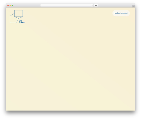The width and height of the screenshot is (141, 119).
Task: Minimize the window with the yellow button
Action: click(x=10, y=6)
